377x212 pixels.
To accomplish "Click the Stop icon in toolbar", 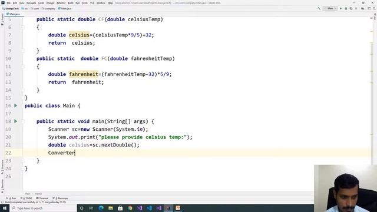I will point(356,8).
